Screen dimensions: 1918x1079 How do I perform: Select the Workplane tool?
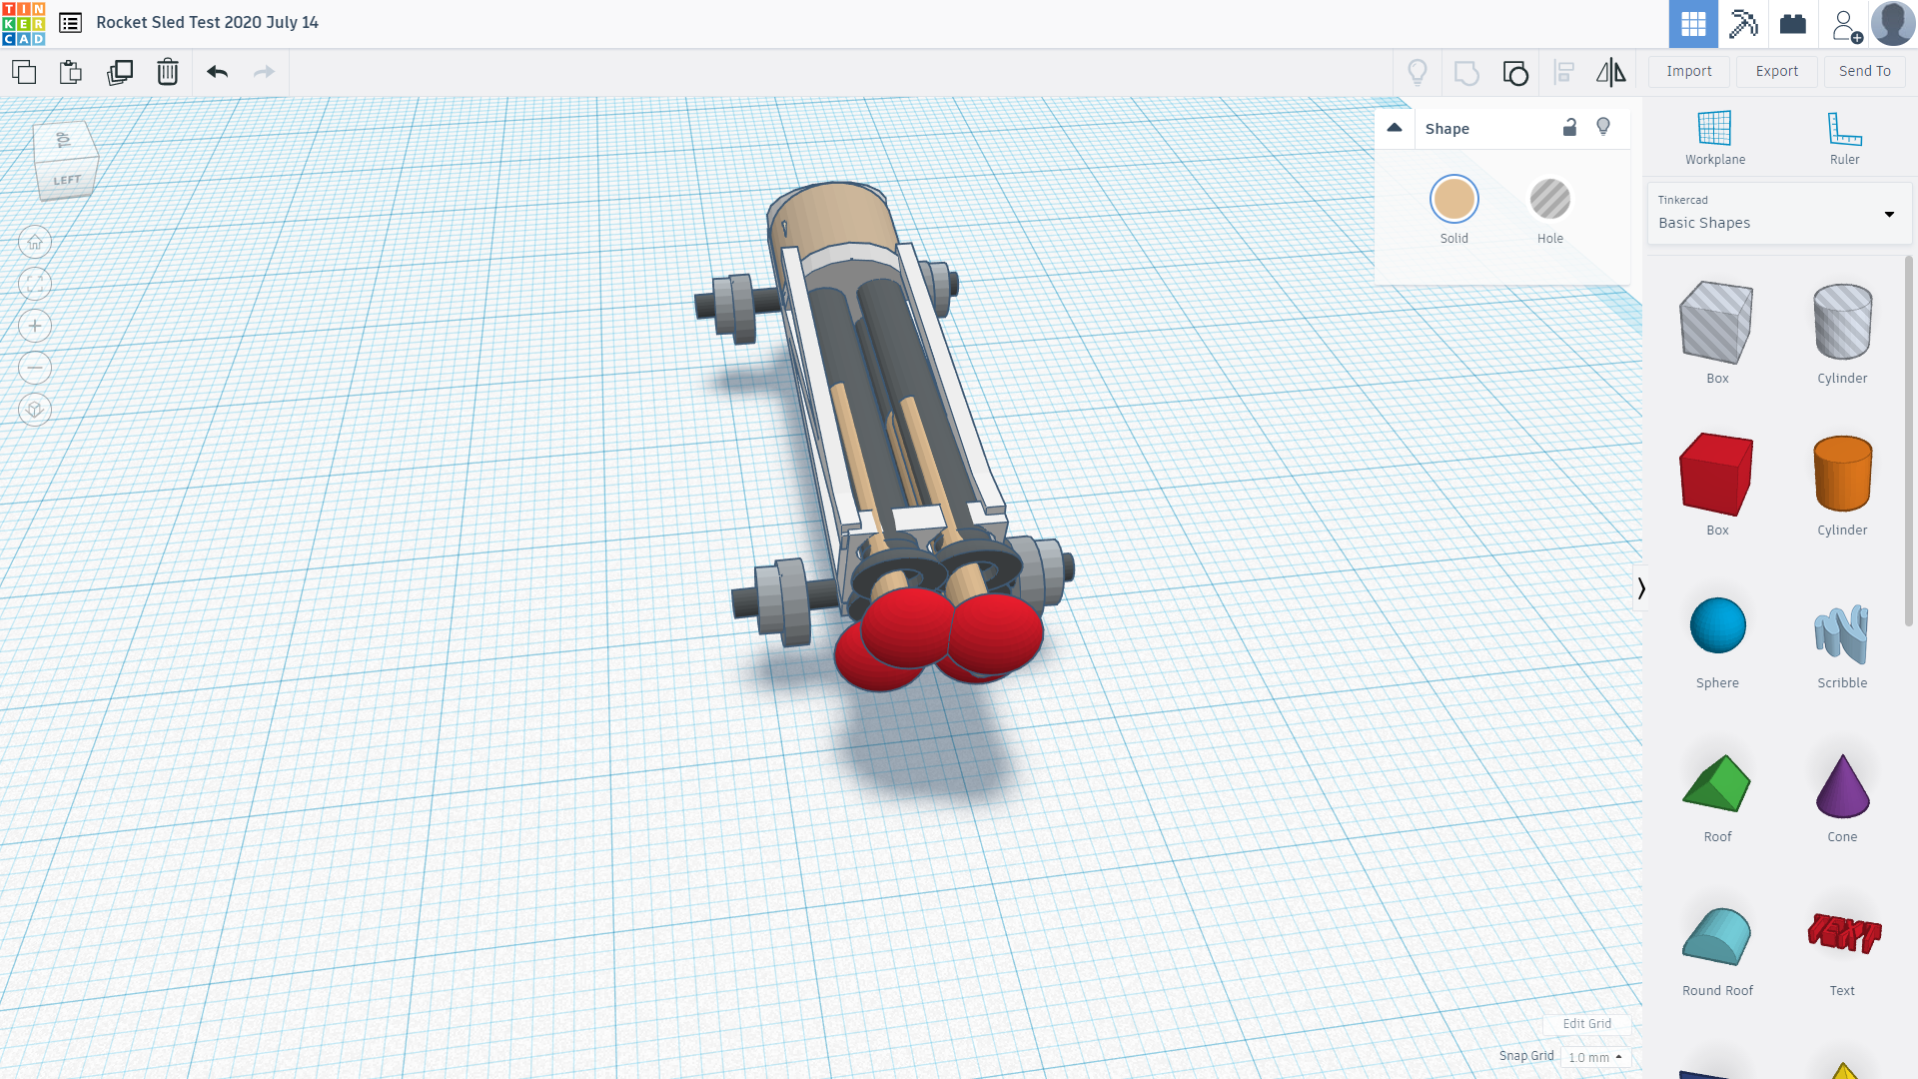(1715, 139)
